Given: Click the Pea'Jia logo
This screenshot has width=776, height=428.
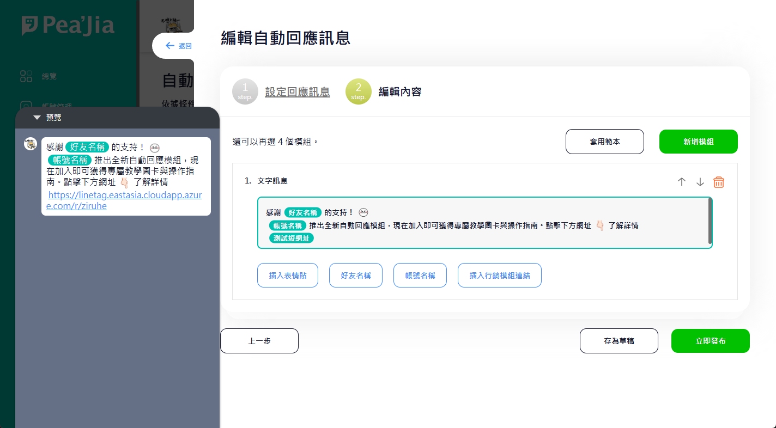Looking at the screenshot, I should point(68,26).
